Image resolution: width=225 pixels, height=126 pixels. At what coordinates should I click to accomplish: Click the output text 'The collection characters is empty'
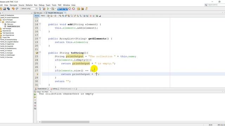66,94
